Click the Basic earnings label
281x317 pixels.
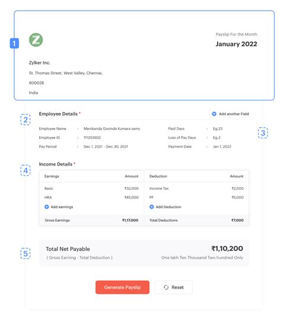coord(49,189)
